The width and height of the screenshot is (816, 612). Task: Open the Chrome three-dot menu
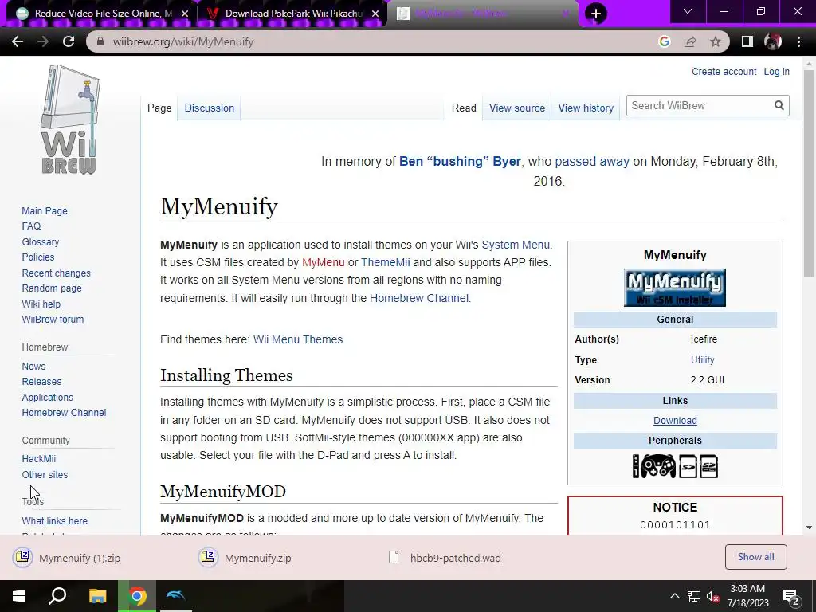point(798,41)
